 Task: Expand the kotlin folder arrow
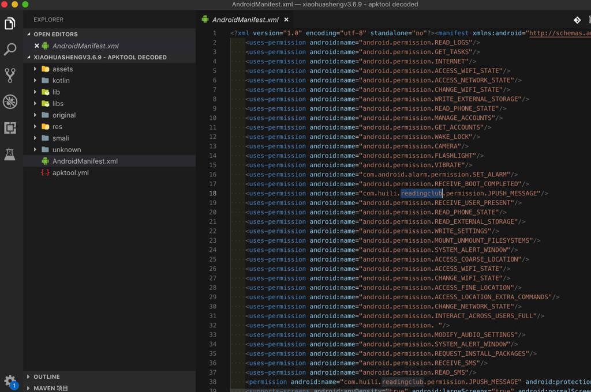coord(35,80)
